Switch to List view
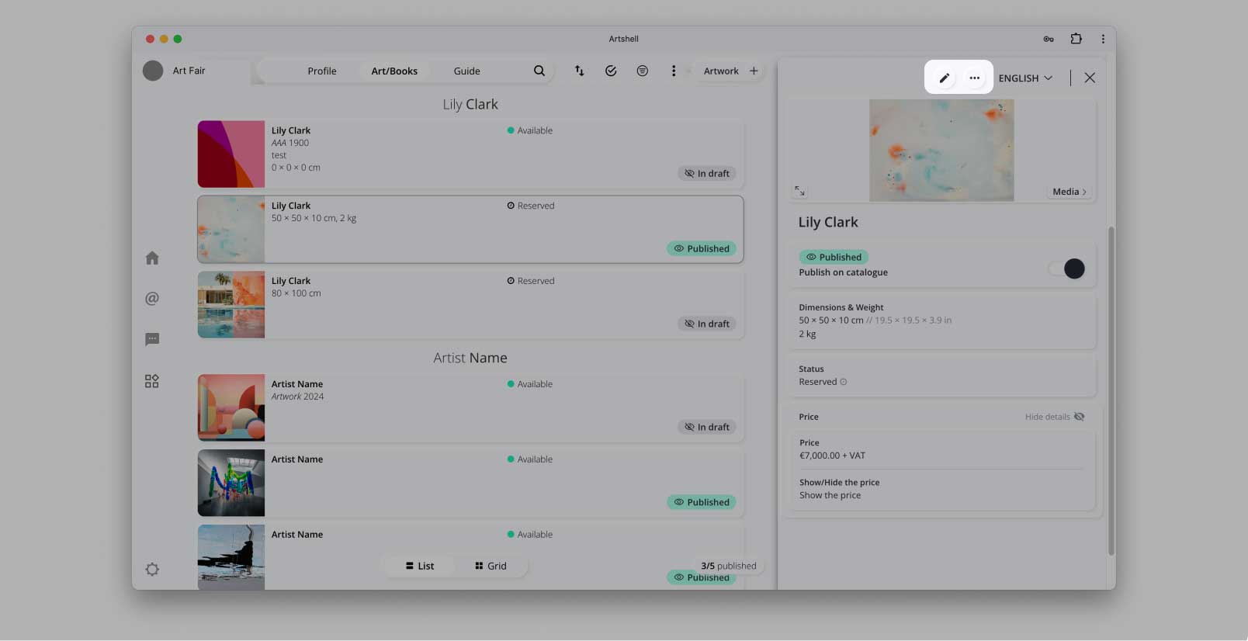The height and width of the screenshot is (641, 1248). (x=420, y=566)
